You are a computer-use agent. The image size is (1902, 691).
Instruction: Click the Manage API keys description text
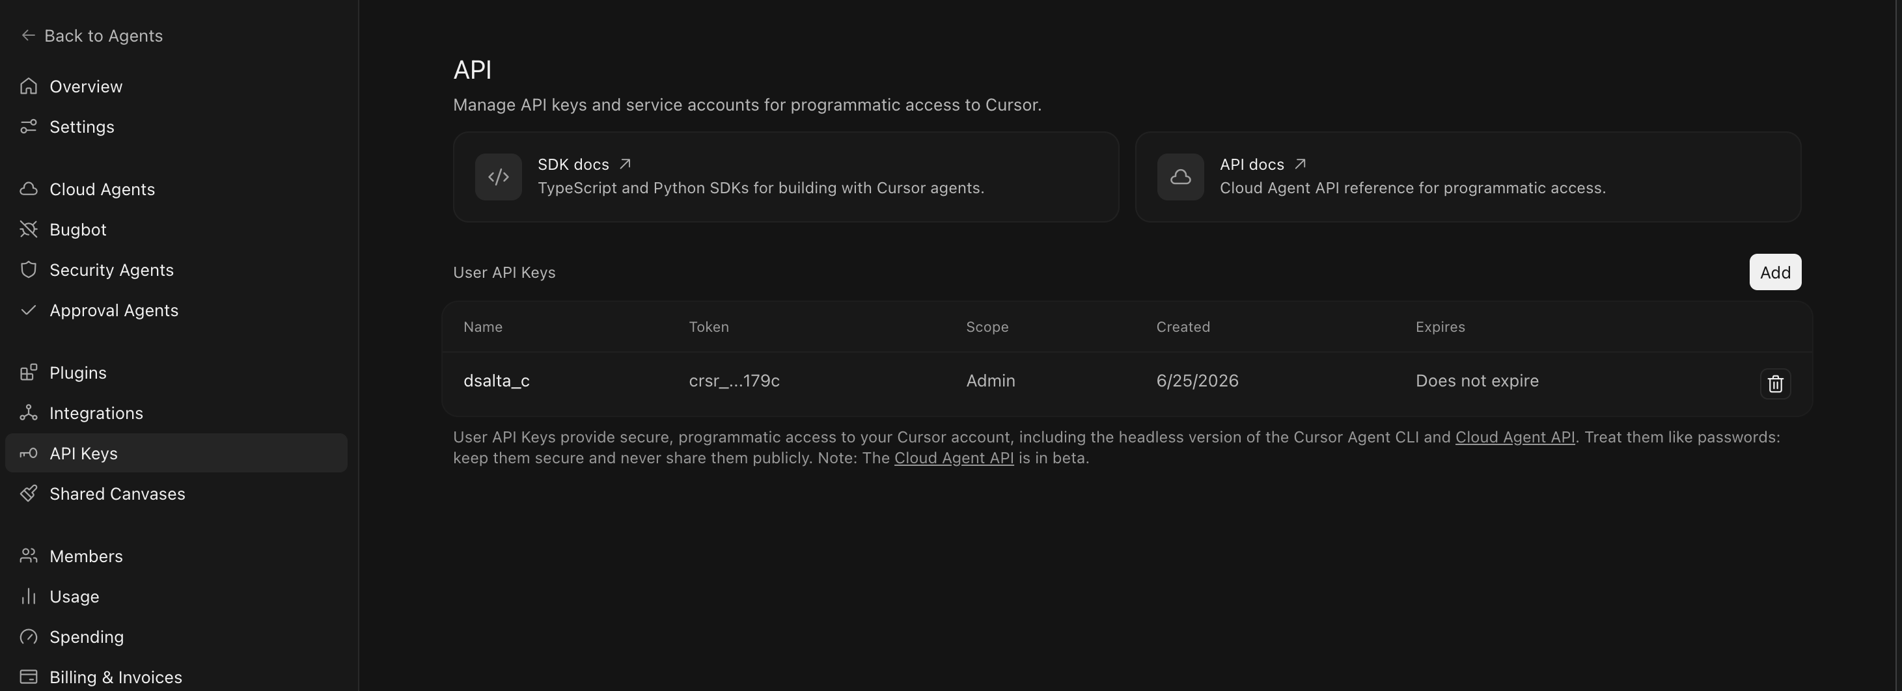747,105
